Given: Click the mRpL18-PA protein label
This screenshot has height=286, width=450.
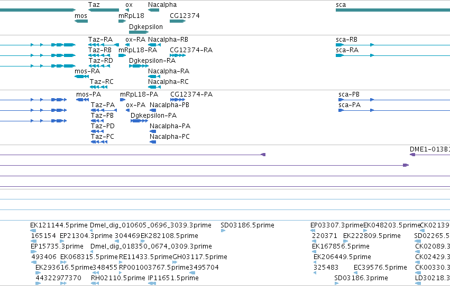Looking at the screenshot, I should pyautogui.click(x=139, y=94).
